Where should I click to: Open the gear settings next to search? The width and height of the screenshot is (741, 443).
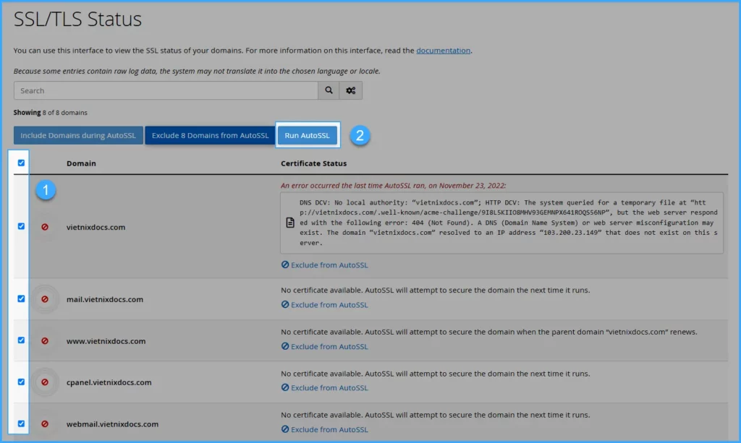[x=351, y=90]
